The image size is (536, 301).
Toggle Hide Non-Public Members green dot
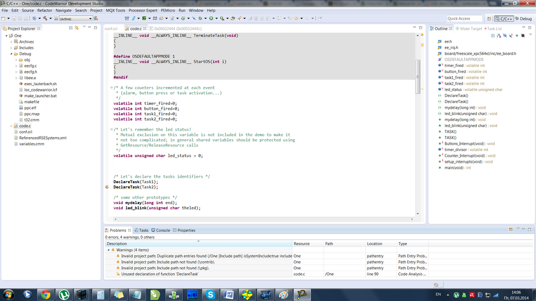pyautogui.click(x=517, y=35)
